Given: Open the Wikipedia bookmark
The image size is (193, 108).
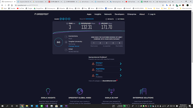Looking at the screenshot, I should pos(61,9).
